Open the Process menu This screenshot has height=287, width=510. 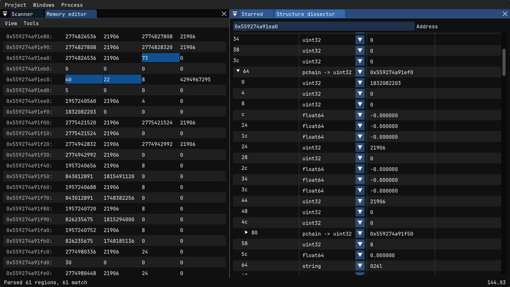(72, 5)
